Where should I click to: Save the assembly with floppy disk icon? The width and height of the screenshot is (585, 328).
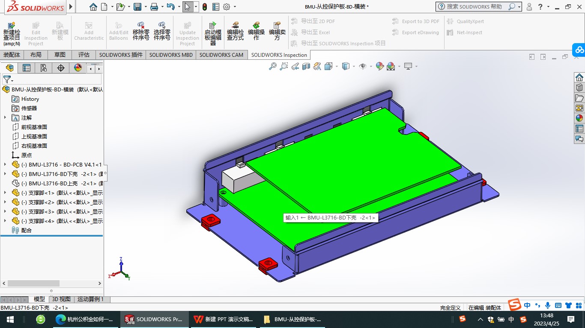(137, 7)
